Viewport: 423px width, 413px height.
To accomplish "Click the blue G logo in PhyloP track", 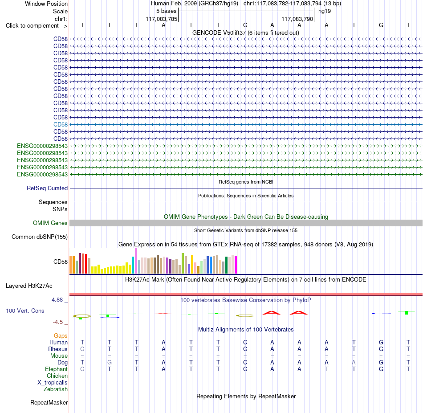I will pos(381,313).
